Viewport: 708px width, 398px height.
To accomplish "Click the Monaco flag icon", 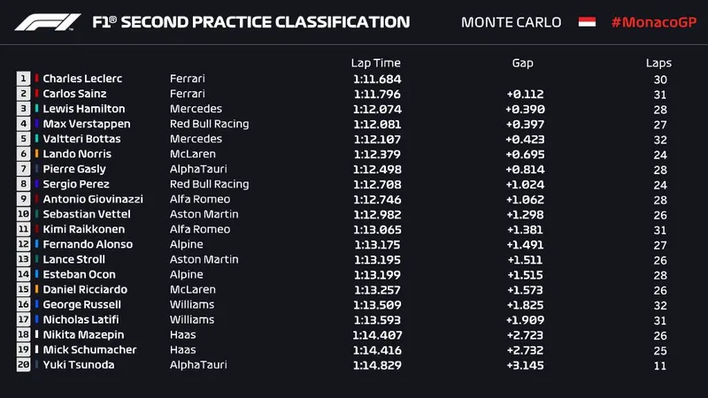I will tap(586, 22).
